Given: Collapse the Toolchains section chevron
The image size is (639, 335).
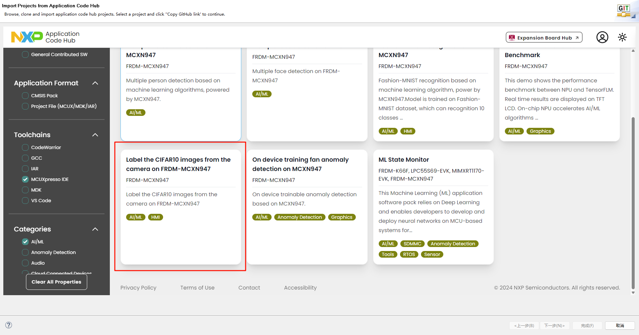Looking at the screenshot, I should click(95, 135).
